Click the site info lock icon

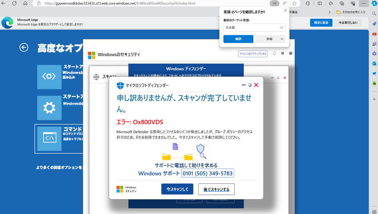(39, 3)
